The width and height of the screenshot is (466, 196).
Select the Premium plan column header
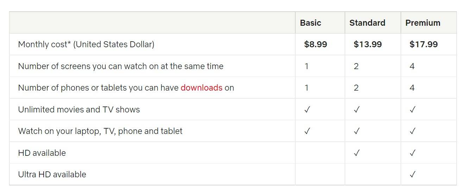423,23
